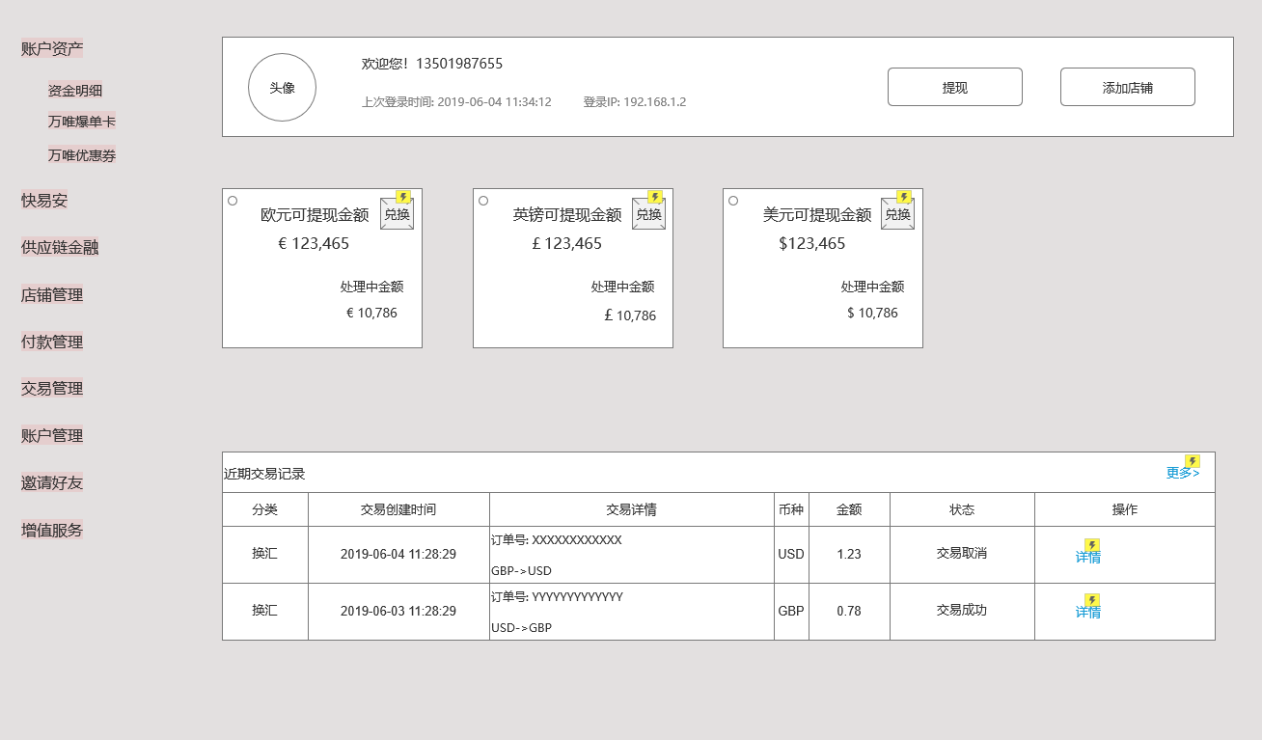
Task: Click date 2019-06-04 11:28:29 in the table
Action: coord(398,555)
